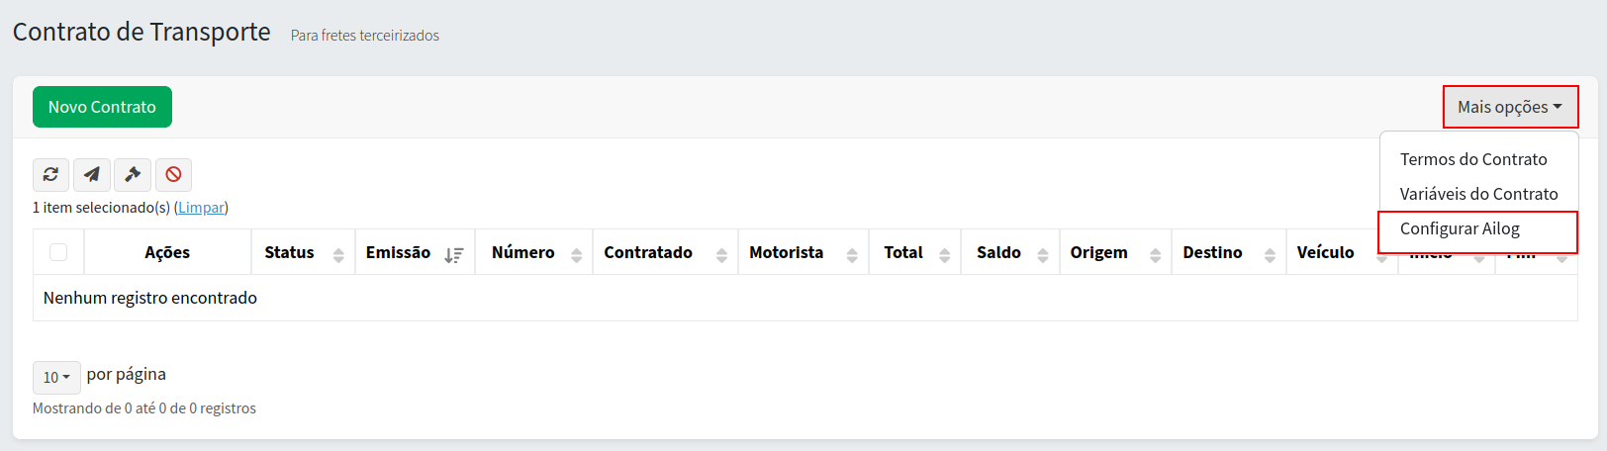
Task: Open the Mais opções dropdown
Action: pos(1509,107)
